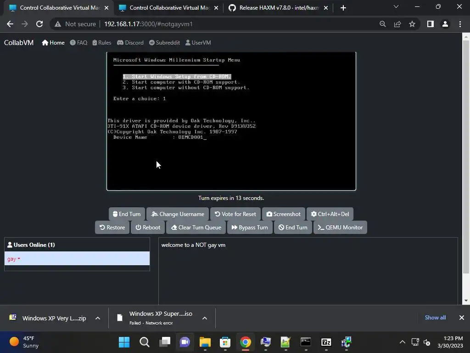Viewport: 470px width, 353px height.
Task: Open the QEMU Monitor
Action: [340, 227]
